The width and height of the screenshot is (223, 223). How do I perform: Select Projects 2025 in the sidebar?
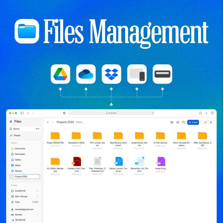(x=25, y=176)
